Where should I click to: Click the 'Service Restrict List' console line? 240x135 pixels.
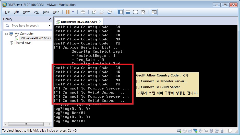click(87, 47)
